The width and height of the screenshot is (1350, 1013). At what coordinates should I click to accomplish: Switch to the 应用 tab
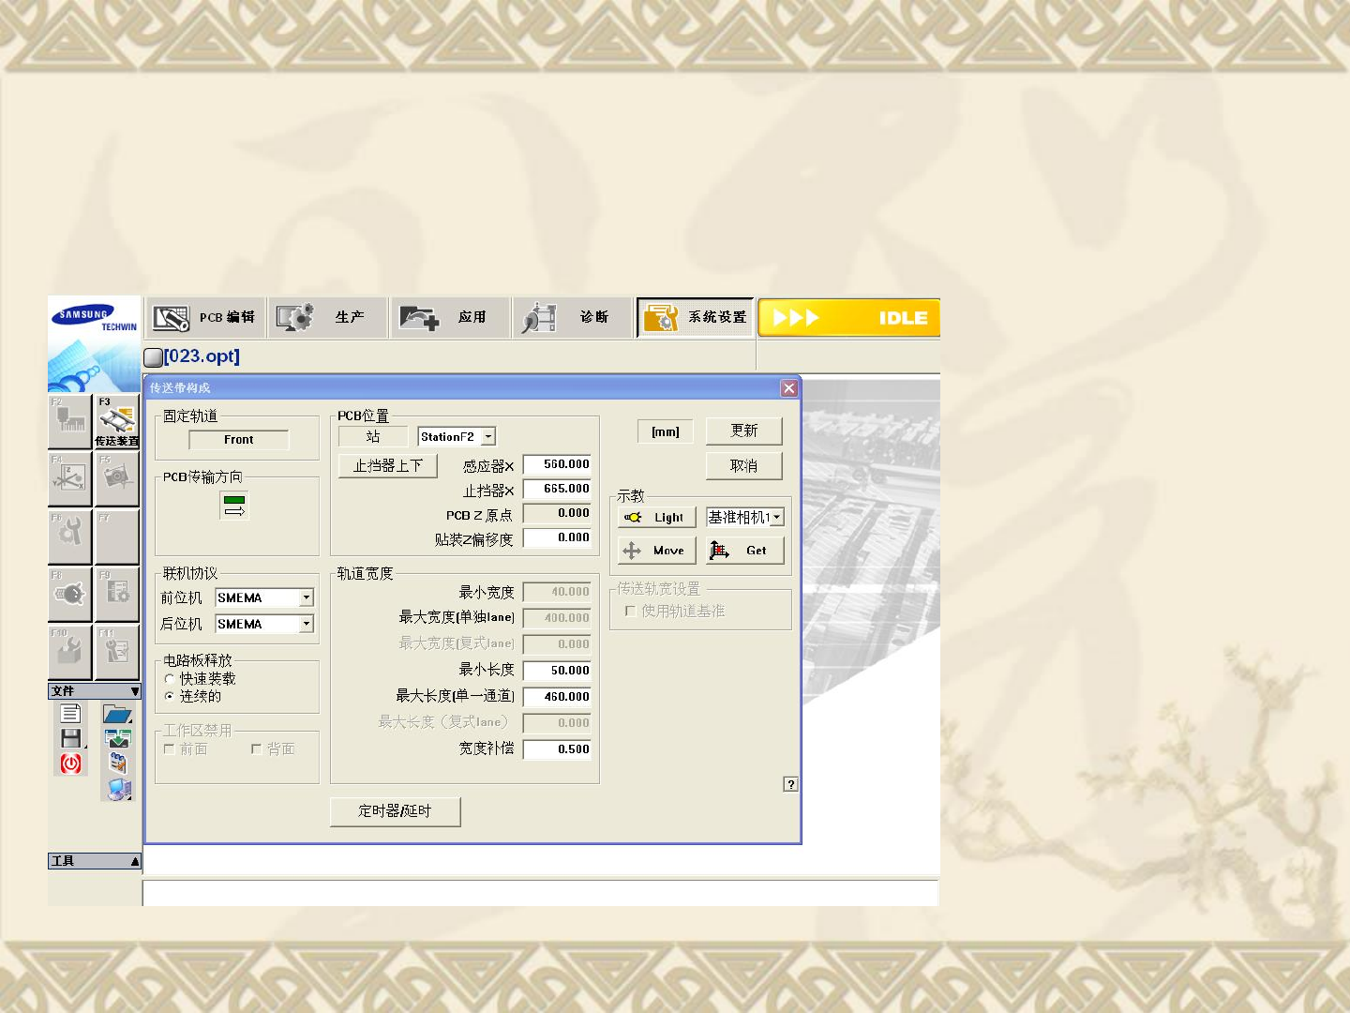point(451,318)
